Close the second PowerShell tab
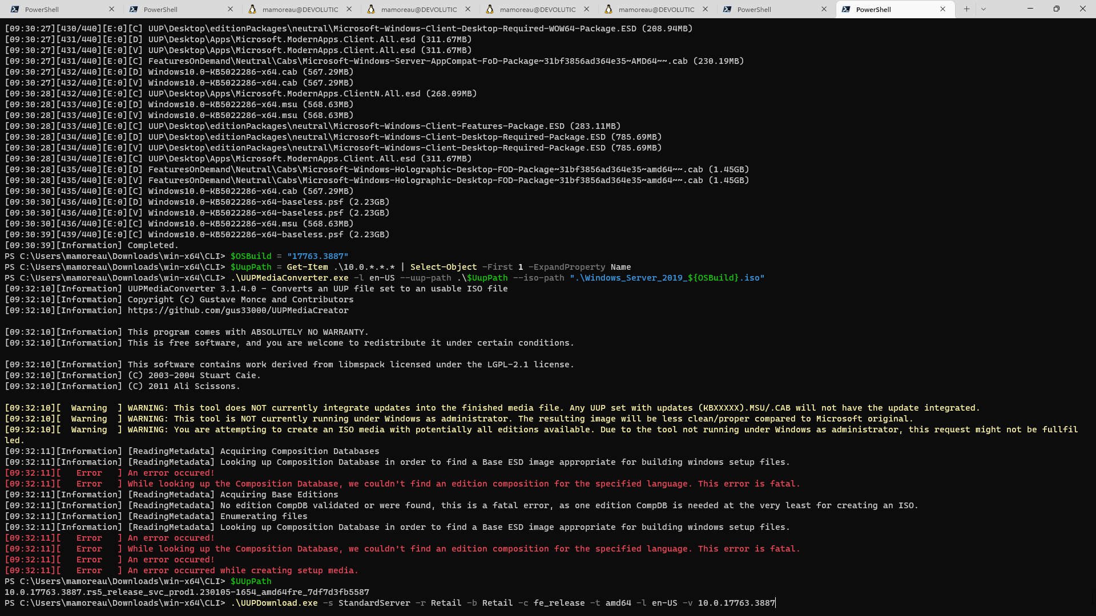The width and height of the screenshot is (1096, 616). coord(230,9)
